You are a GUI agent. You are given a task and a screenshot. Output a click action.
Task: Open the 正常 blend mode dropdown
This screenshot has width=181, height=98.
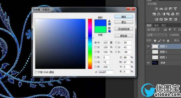(x=157, y=35)
